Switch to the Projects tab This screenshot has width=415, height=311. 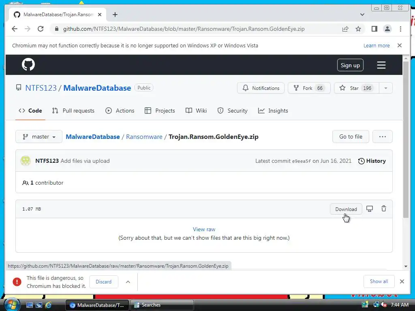(160, 111)
